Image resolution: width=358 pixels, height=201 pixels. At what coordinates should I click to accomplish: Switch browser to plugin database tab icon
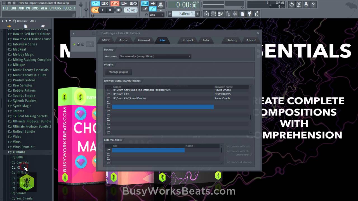pyautogui.click(x=42, y=26)
